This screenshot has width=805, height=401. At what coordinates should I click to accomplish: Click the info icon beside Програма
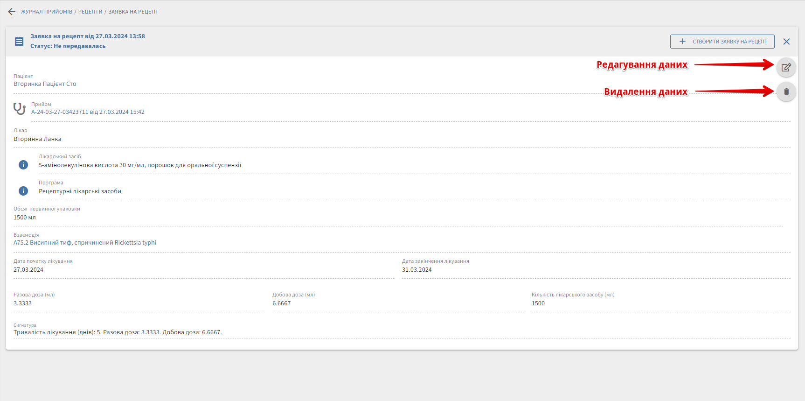pyautogui.click(x=23, y=191)
